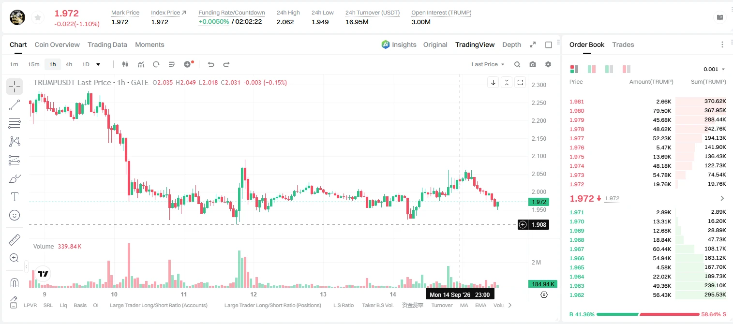Open the candlestick chart type menu
Image resolution: width=733 pixels, height=324 pixels.
tap(125, 64)
